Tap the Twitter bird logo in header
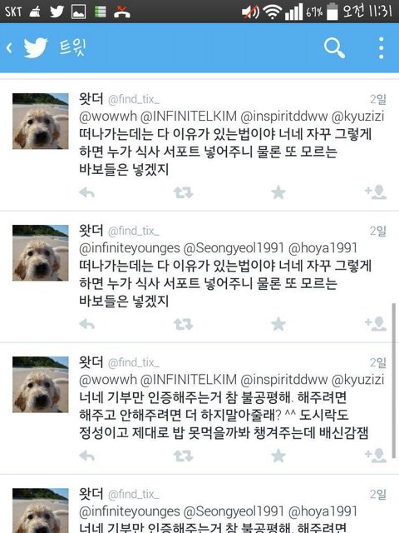 35,47
